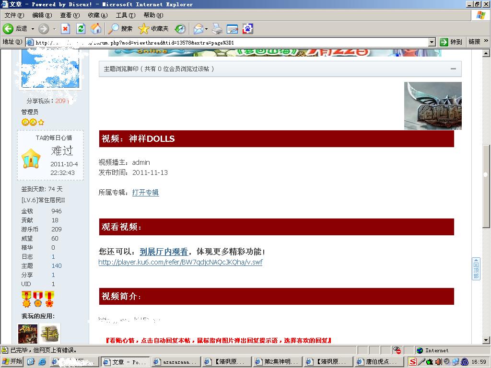491x368 pixels.
Task: Open the 编辑(E) menu
Action: (x=42, y=15)
